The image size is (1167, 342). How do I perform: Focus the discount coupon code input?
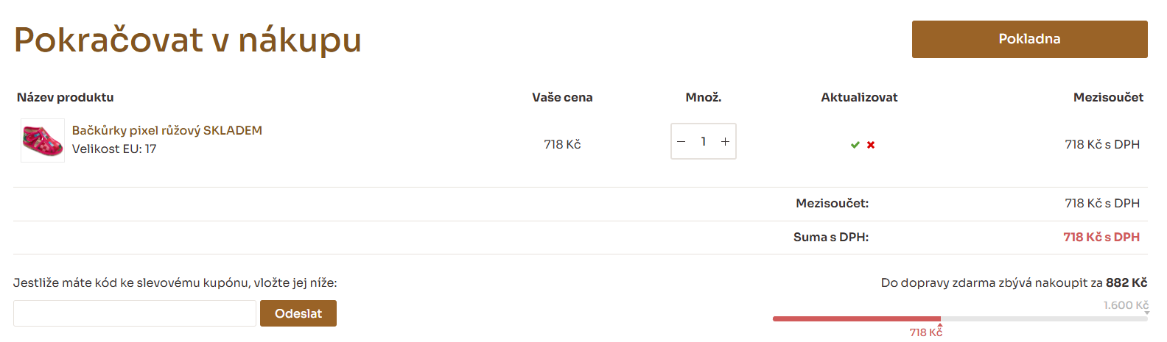[135, 313]
